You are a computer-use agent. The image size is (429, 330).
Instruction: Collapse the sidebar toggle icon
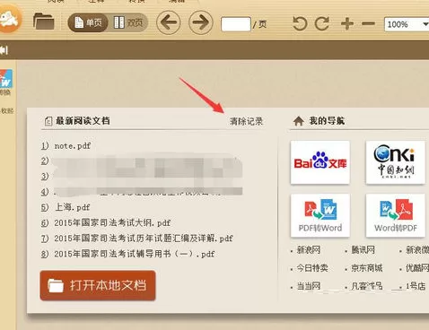(4, 50)
